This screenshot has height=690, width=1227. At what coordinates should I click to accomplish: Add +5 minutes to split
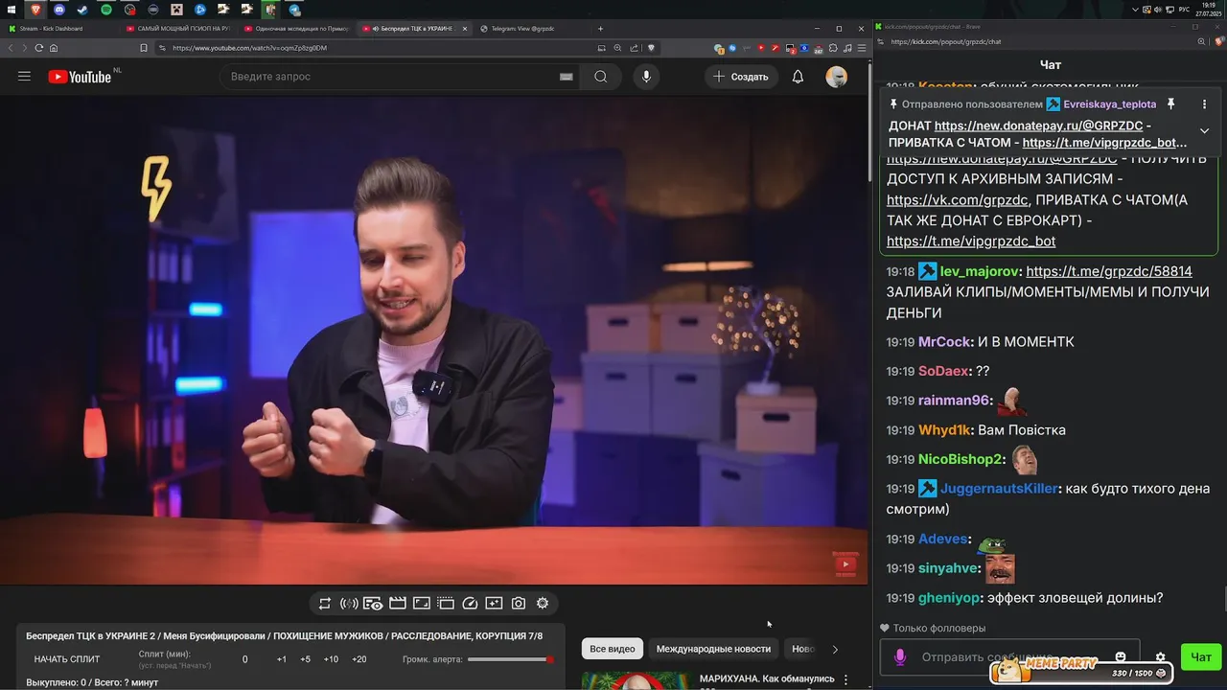pyautogui.click(x=305, y=659)
